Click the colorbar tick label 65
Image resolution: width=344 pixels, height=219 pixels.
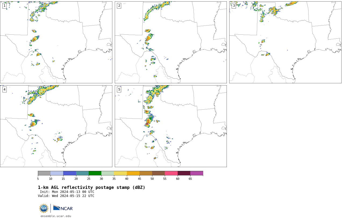click(x=190, y=179)
